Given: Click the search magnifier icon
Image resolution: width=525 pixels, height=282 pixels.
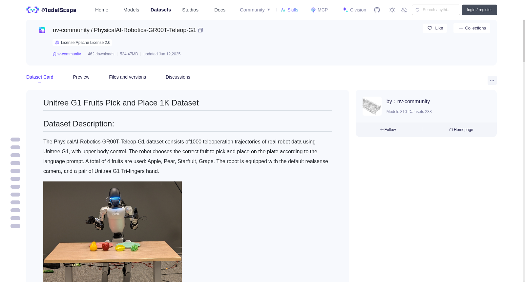Looking at the screenshot, I should coord(417,10).
